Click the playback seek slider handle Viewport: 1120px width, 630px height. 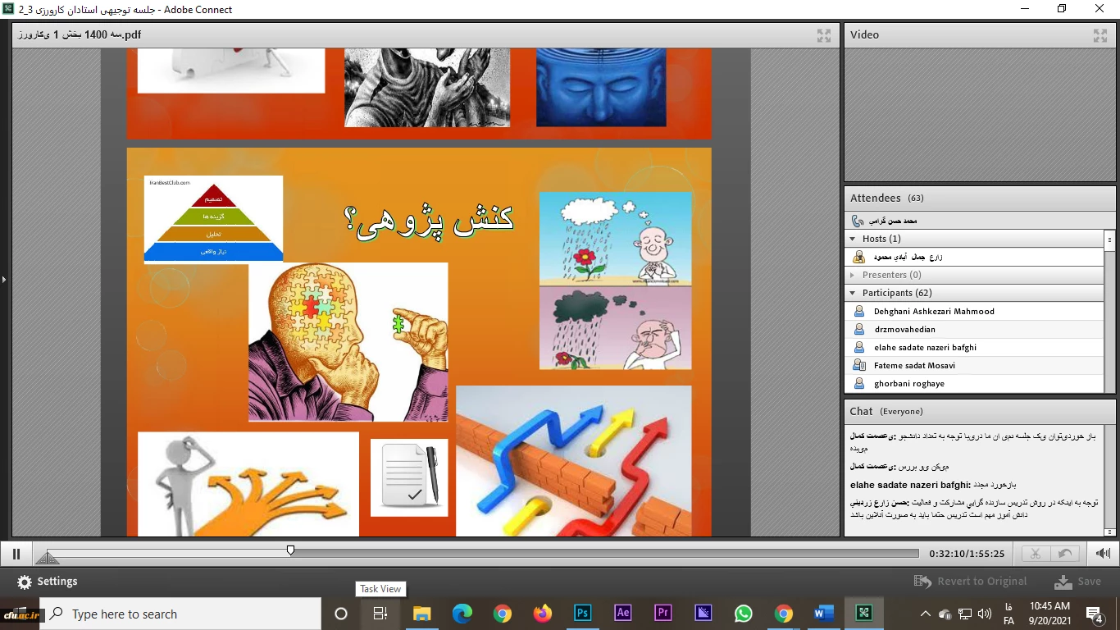click(290, 550)
